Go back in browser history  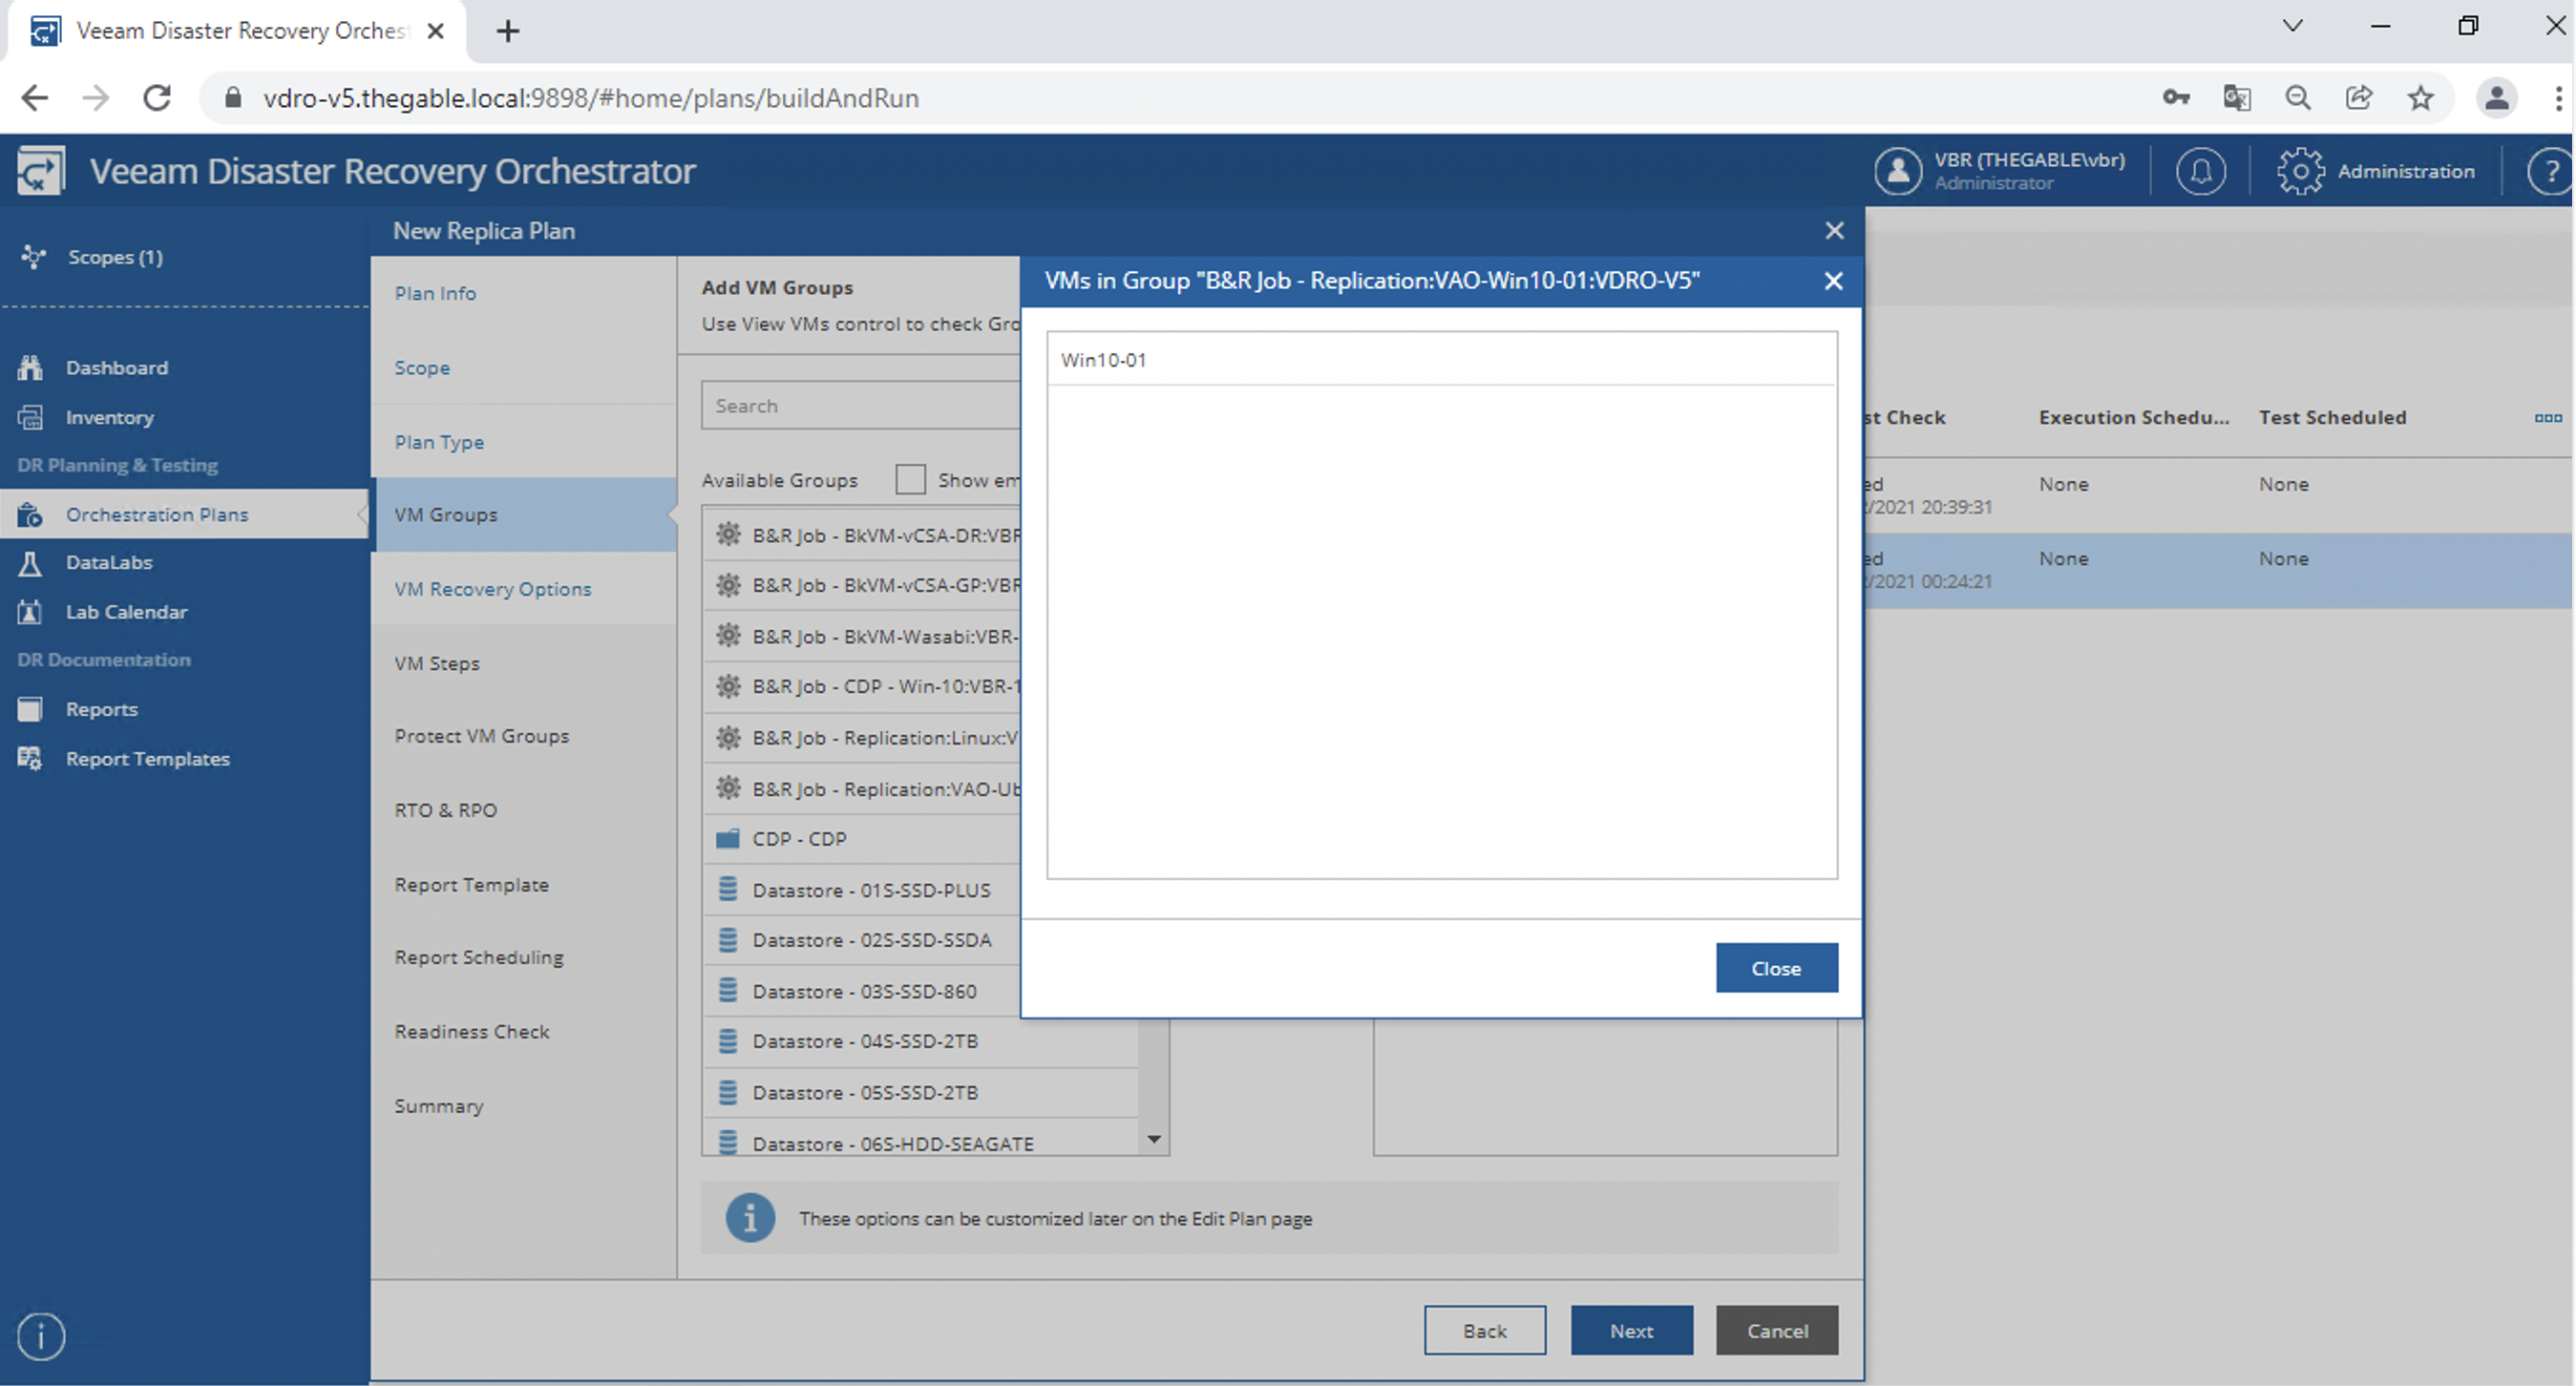pos(35,98)
